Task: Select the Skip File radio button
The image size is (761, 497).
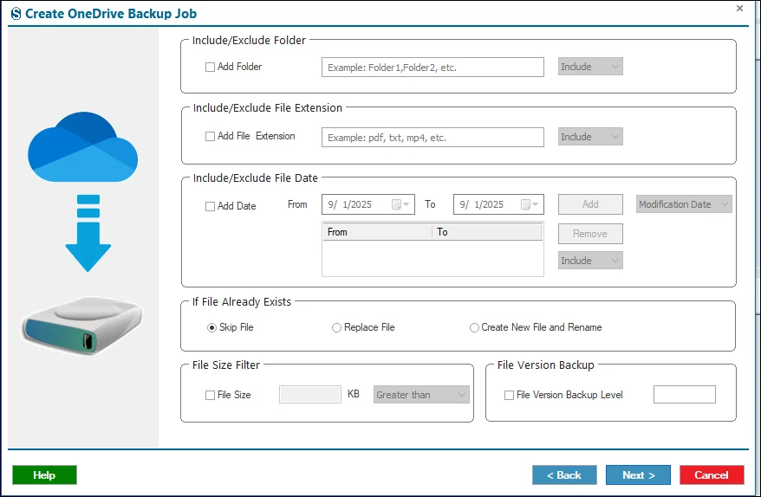Action: click(x=211, y=328)
